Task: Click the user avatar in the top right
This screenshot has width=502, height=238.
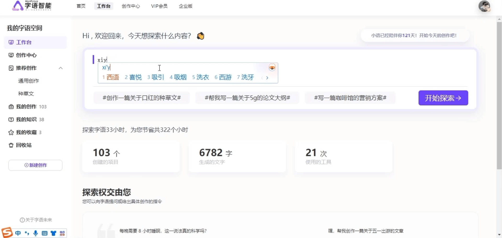Action: pos(484,6)
